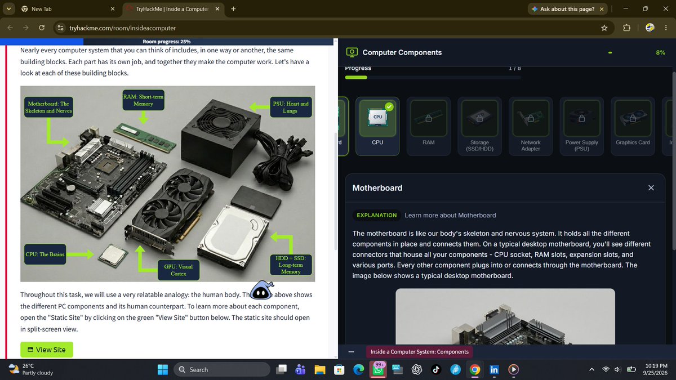View site information icon in address bar
This screenshot has width=676, height=380.
click(x=61, y=28)
